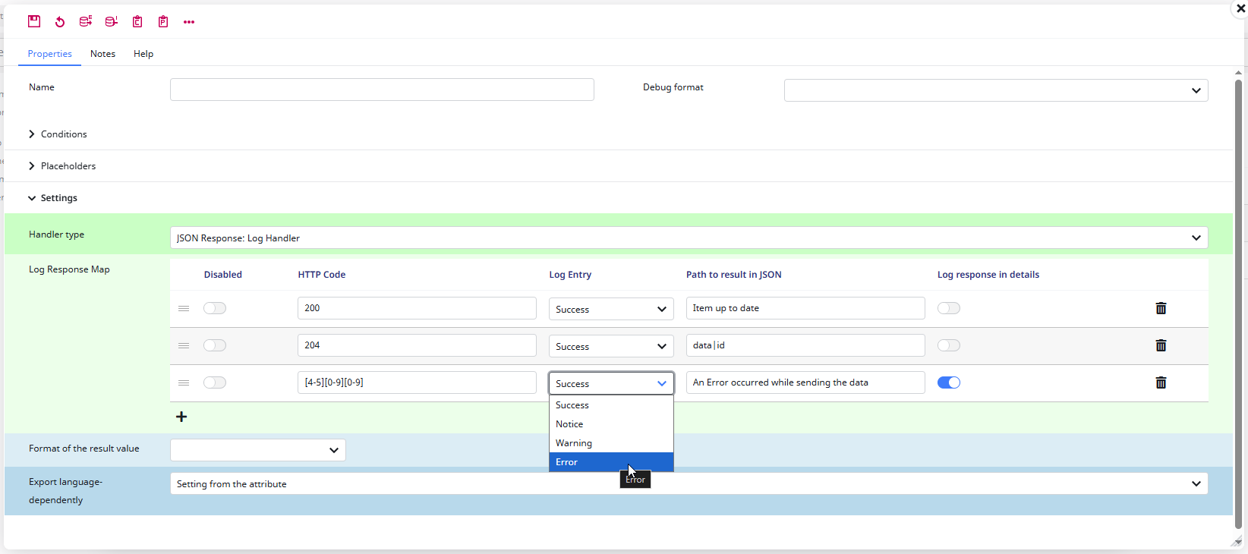The width and height of the screenshot is (1248, 554).
Task: Click the clipboard Copy (C) icon
Action: [x=137, y=21]
